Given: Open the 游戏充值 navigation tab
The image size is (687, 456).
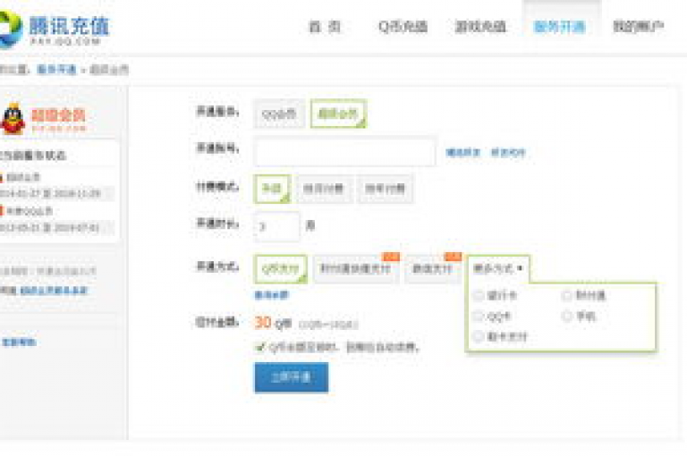Looking at the screenshot, I should tap(480, 27).
